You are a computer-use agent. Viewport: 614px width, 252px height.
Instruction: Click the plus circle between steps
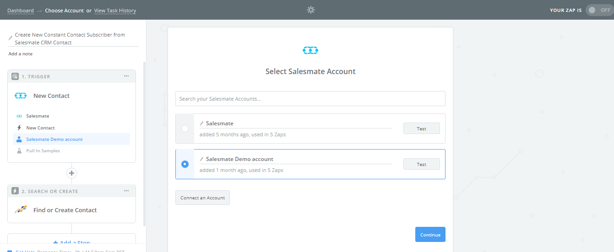71,173
